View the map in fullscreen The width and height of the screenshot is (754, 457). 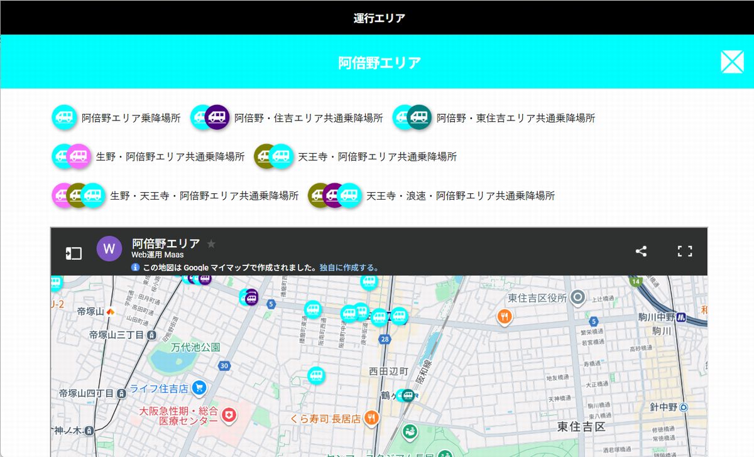pos(684,252)
